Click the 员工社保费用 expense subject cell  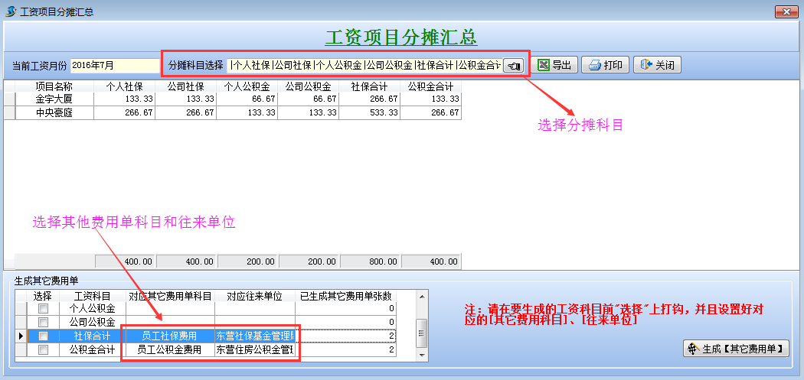[170, 336]
